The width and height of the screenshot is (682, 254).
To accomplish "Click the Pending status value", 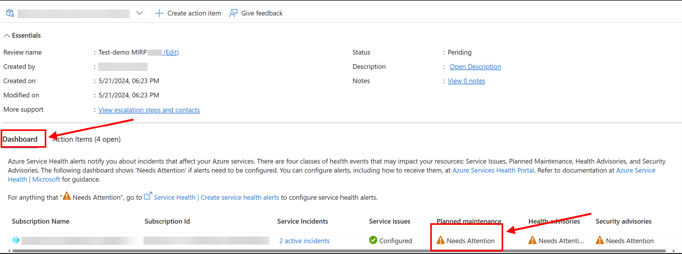I will coord(459,52).
